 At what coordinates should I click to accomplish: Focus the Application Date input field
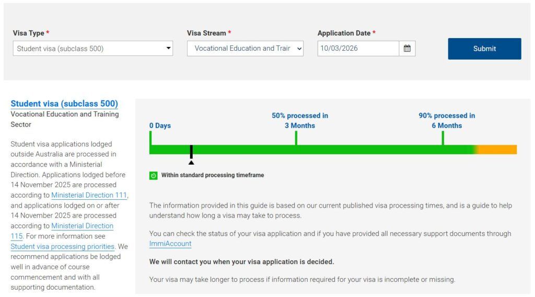[x=358, y=49]
